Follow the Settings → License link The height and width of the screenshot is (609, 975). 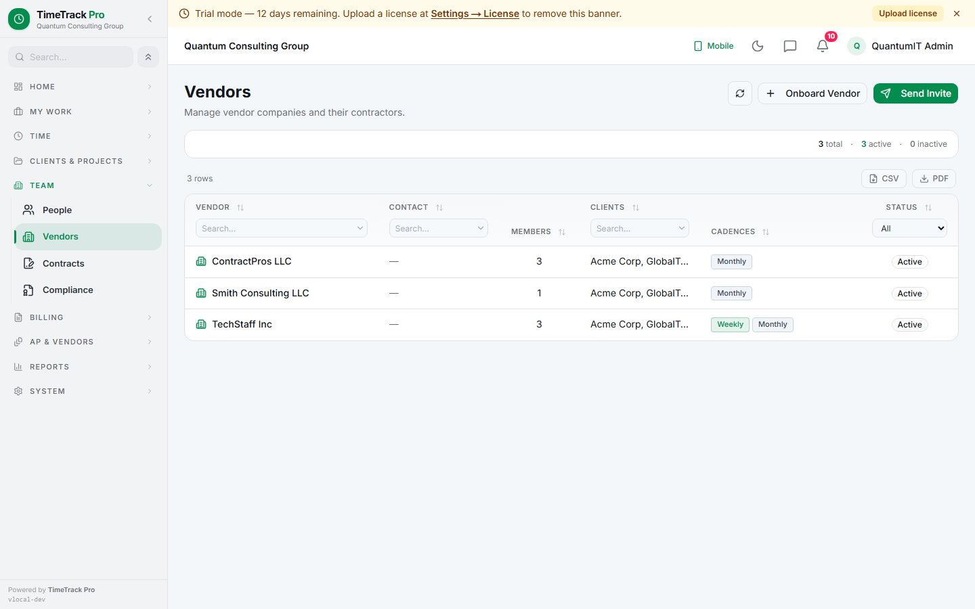[475, 14]
